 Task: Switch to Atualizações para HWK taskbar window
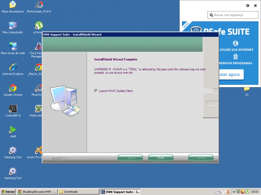(x=37, y=192)
